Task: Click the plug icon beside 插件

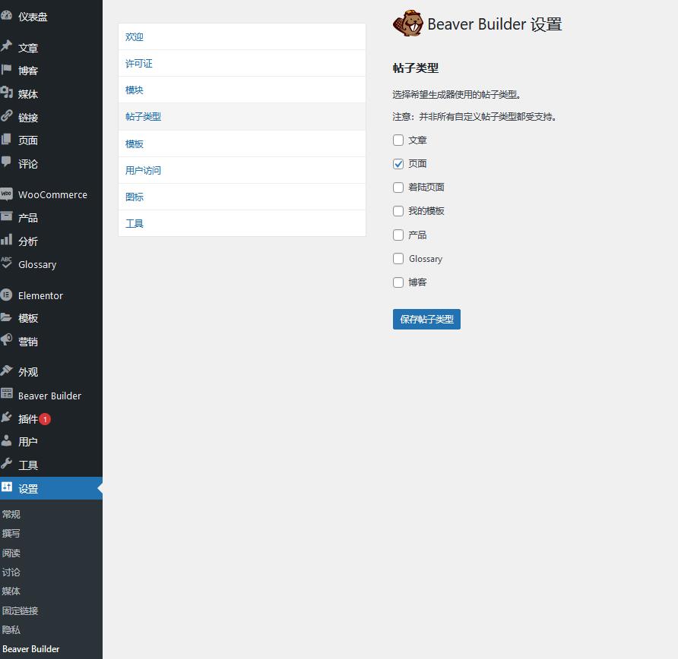Action: point(6,418)
